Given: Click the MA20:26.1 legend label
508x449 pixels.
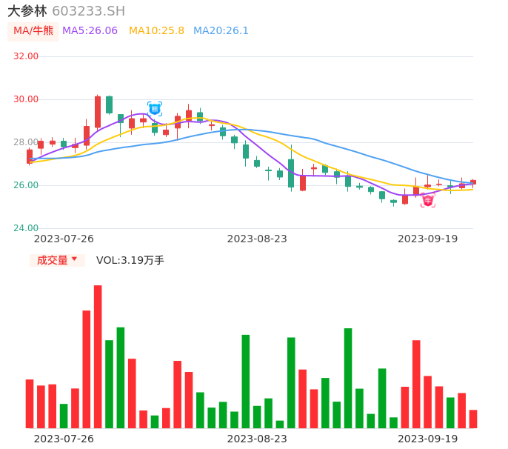Looking at the screenshot, I should (x=221, y=31).
